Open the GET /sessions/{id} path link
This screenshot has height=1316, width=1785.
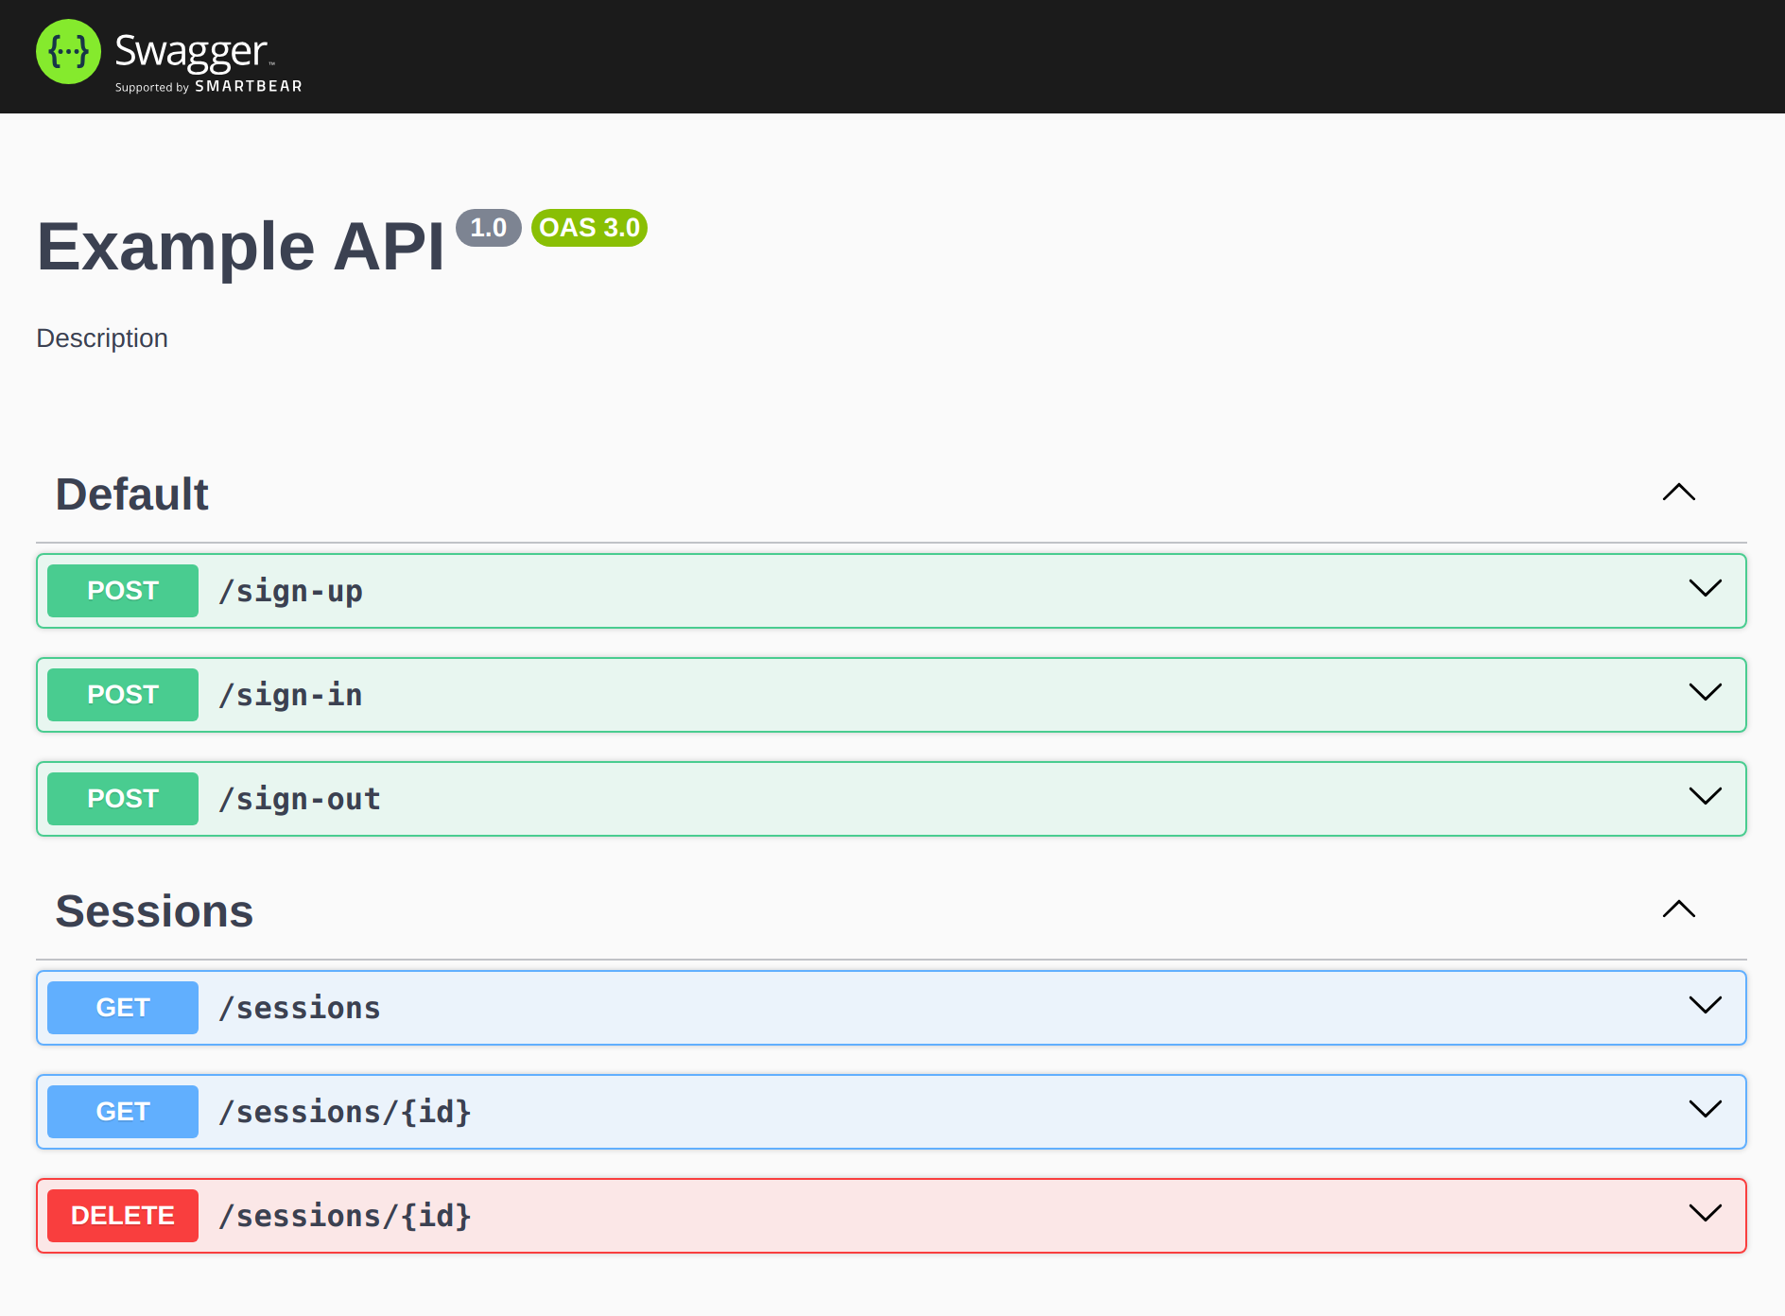coord(345,1113)
